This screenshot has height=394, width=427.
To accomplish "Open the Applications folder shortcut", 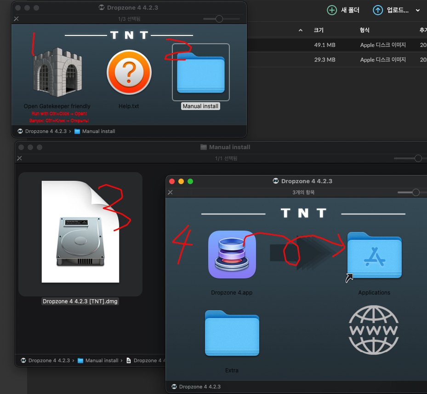I will [x=374, y=255].
